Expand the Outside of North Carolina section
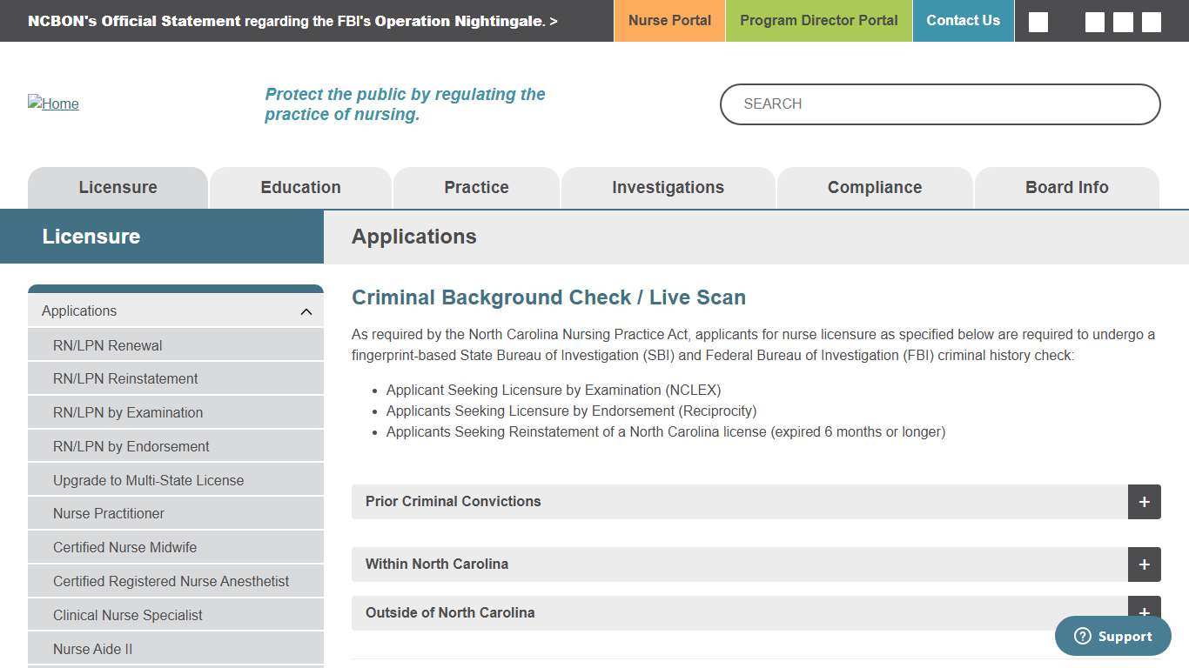The width and height of the screenshot is (1189, 668). tap(1144, 612)
